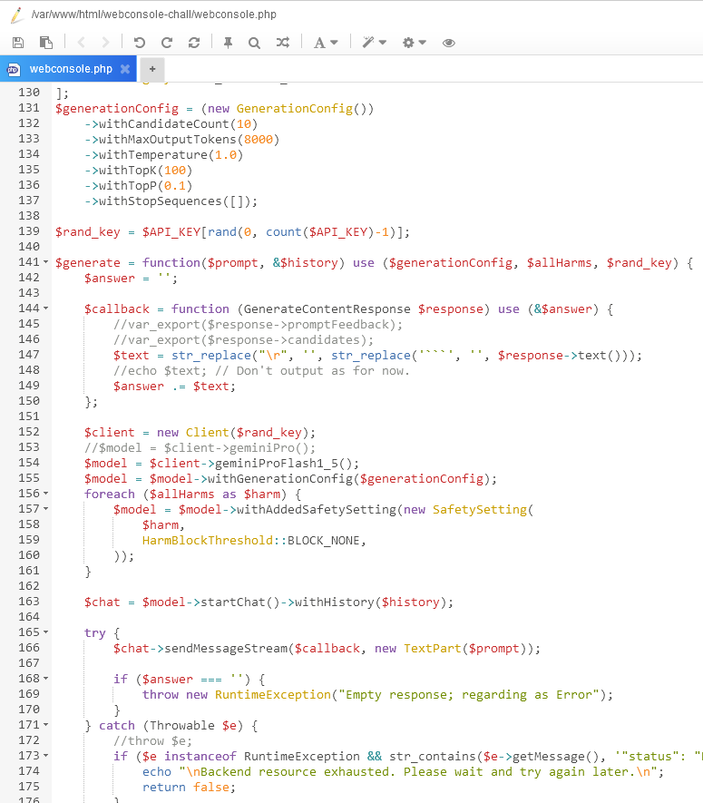The image size is (703, 803).
Task: Reload the file with refresh icon
Action: [193, 43]
